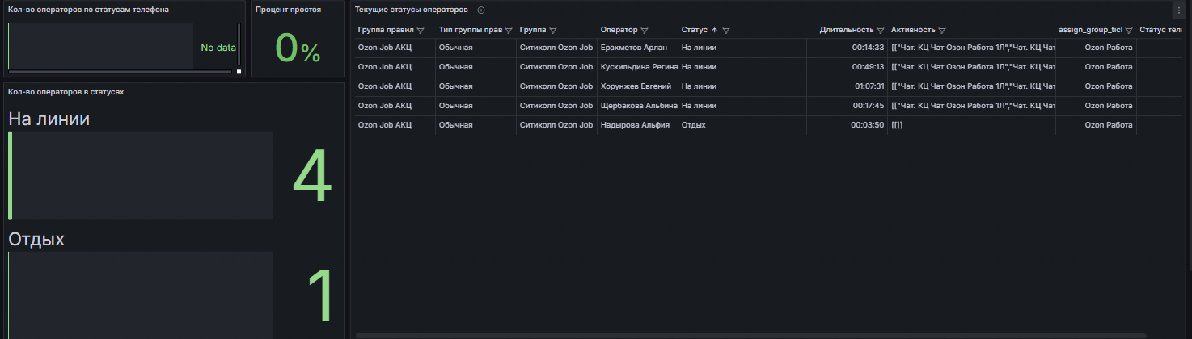Open Статус column filter icon
The height and width of the screenshot is (339, 1192).
pyautogui.click(x=726, y=30)
